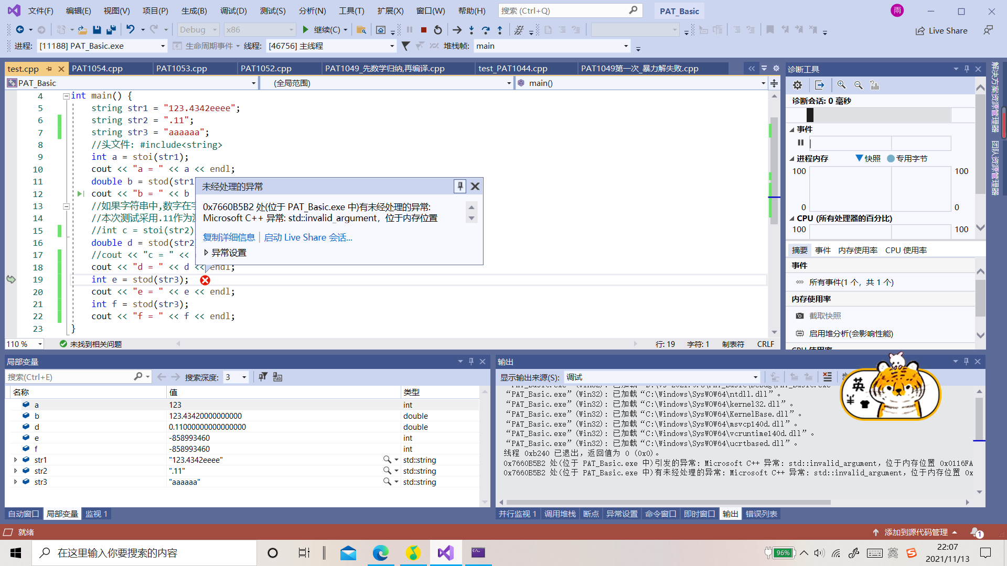Click the red Stop Debugging icon
Screen dimensions: 1007x566
pos(424,30)
